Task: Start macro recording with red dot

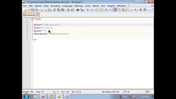Action: click(141, 10)
